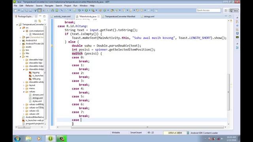Maximize the Package Explorer view

coord(44,16)
